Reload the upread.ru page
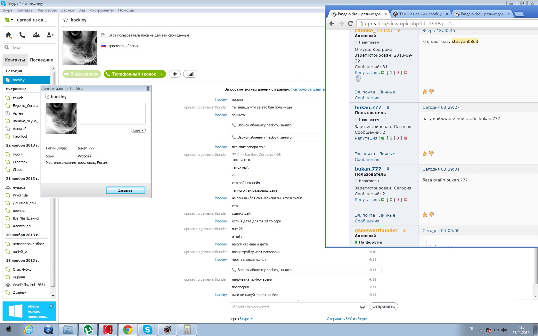The height and width of the screenshot is (336, 538). pos(350,23)
